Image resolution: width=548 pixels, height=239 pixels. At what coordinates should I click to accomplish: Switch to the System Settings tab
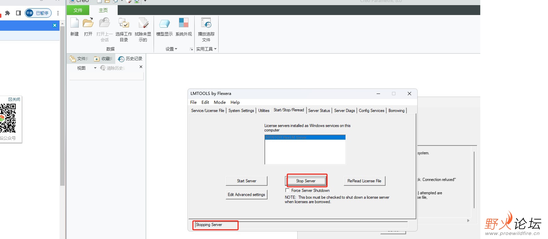click(x=241, y=111)
